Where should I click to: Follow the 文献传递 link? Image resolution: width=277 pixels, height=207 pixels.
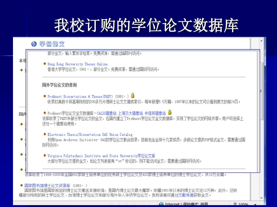click(x=186, y=195)
